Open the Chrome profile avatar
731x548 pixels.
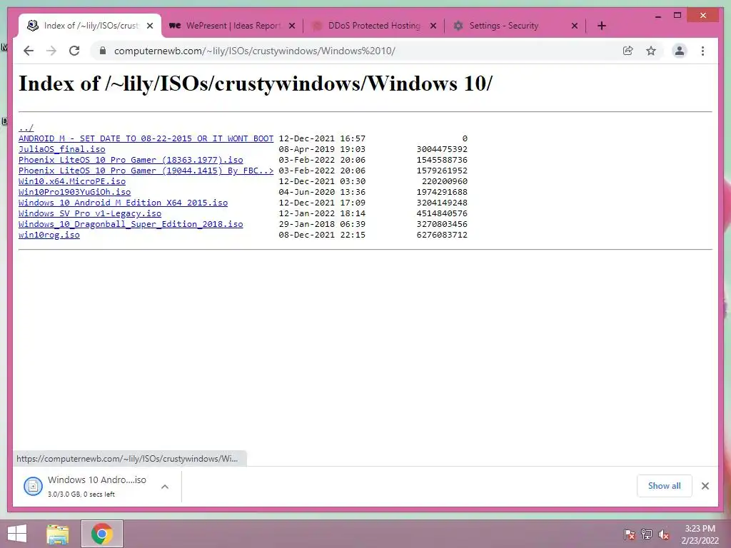click(680, 51)
